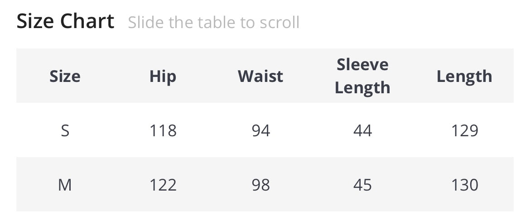Click hip value 118 for size S
Viewport: 530px width, 220px height.
(163, 131)
